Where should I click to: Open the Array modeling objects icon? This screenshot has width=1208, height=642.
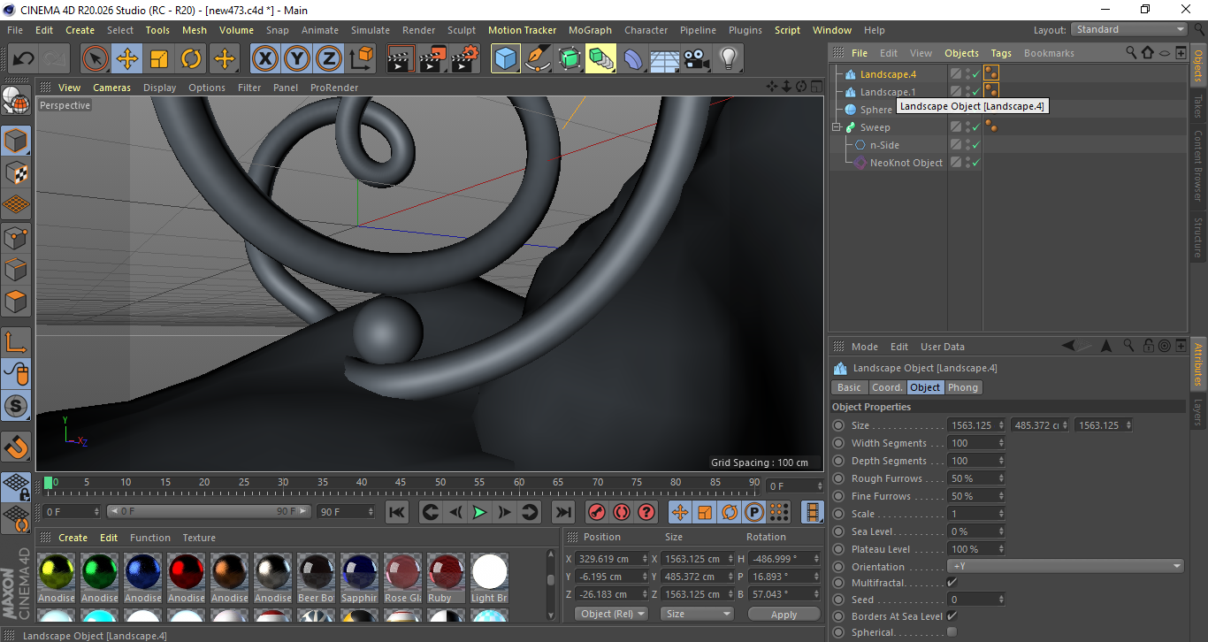pos(601,59)
